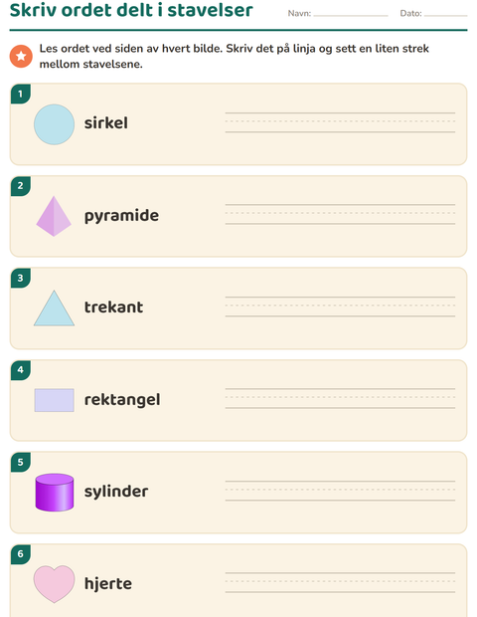The height and width of the screenshot is (617, 477).
Task: Click writing line next to sylinder
Action: tap(340, 491)
